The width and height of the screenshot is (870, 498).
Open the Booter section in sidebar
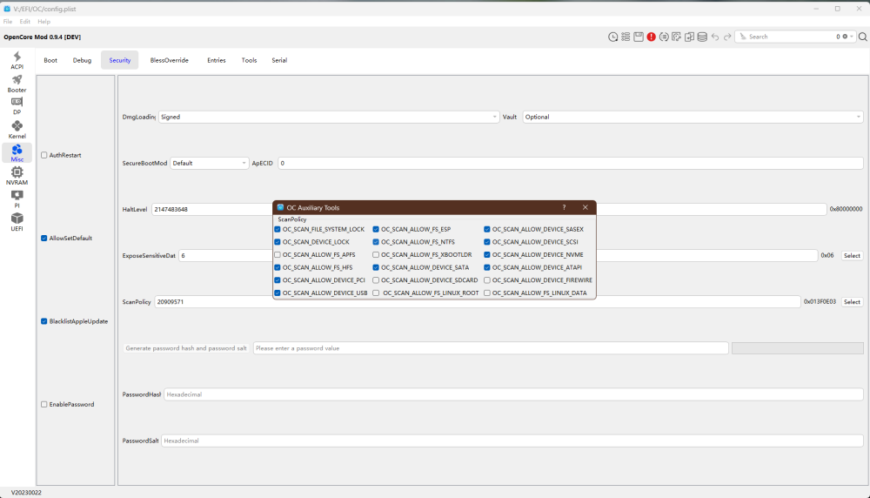17,84
